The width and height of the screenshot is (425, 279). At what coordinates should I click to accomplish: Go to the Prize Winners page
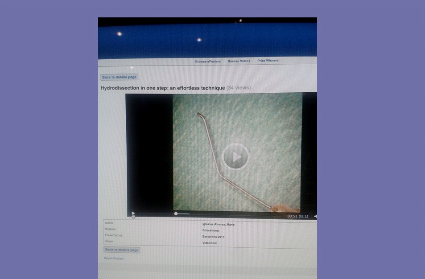click(x=268, y=61)
